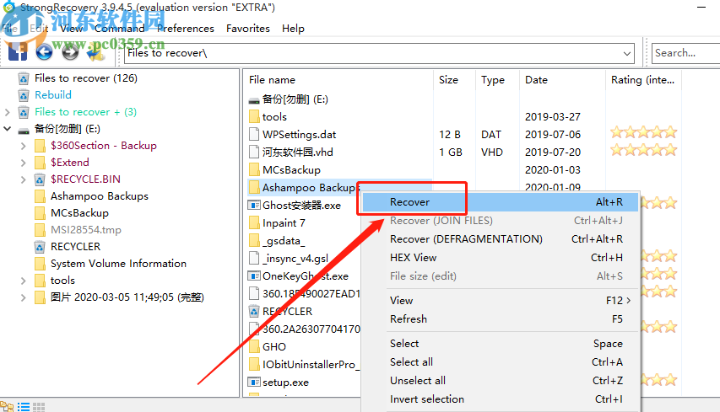The image size is (720, 412).
Task: Choose Unselect all in the context menu
Action: click(501, 381)
